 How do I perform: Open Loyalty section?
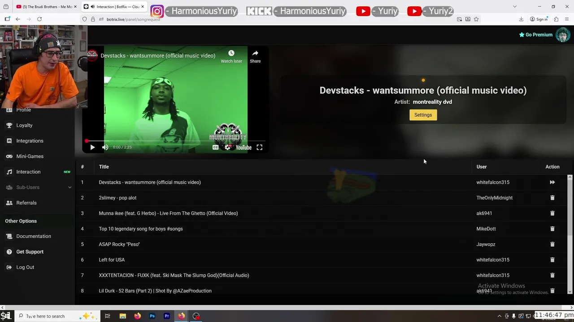click(24, 125)
